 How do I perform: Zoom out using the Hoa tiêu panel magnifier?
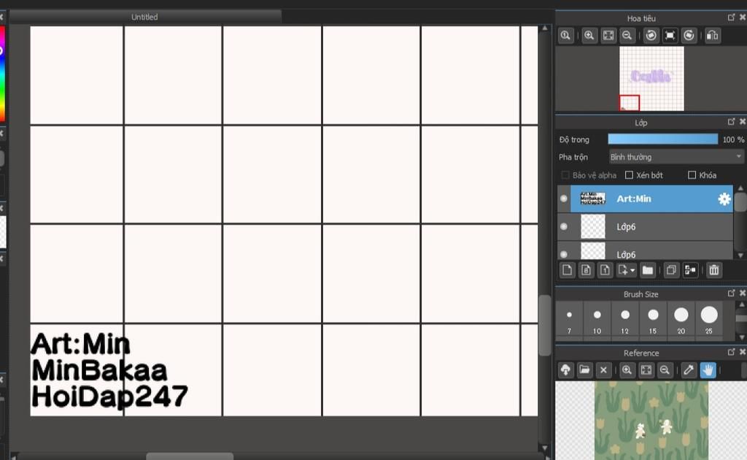click(x=627, y=35)
